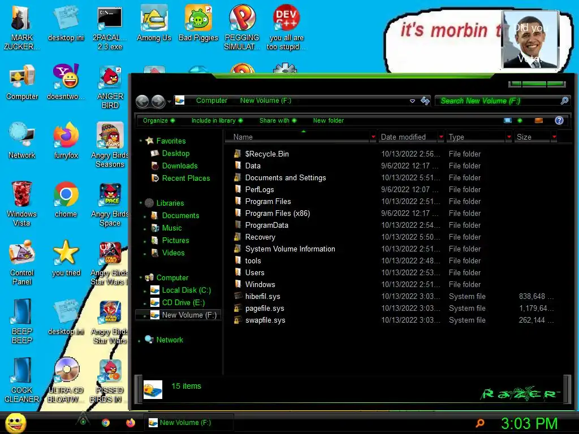Viewport: 579px width, 434px height.
Task: Click the 3:03 PM taskbar clock
Action: 529,423
